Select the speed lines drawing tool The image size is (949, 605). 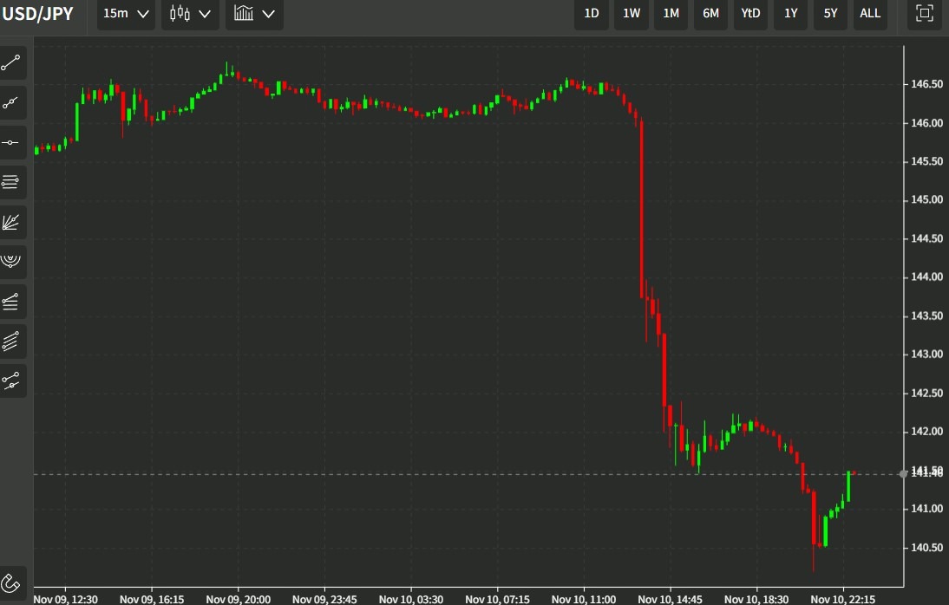point(11,302)
